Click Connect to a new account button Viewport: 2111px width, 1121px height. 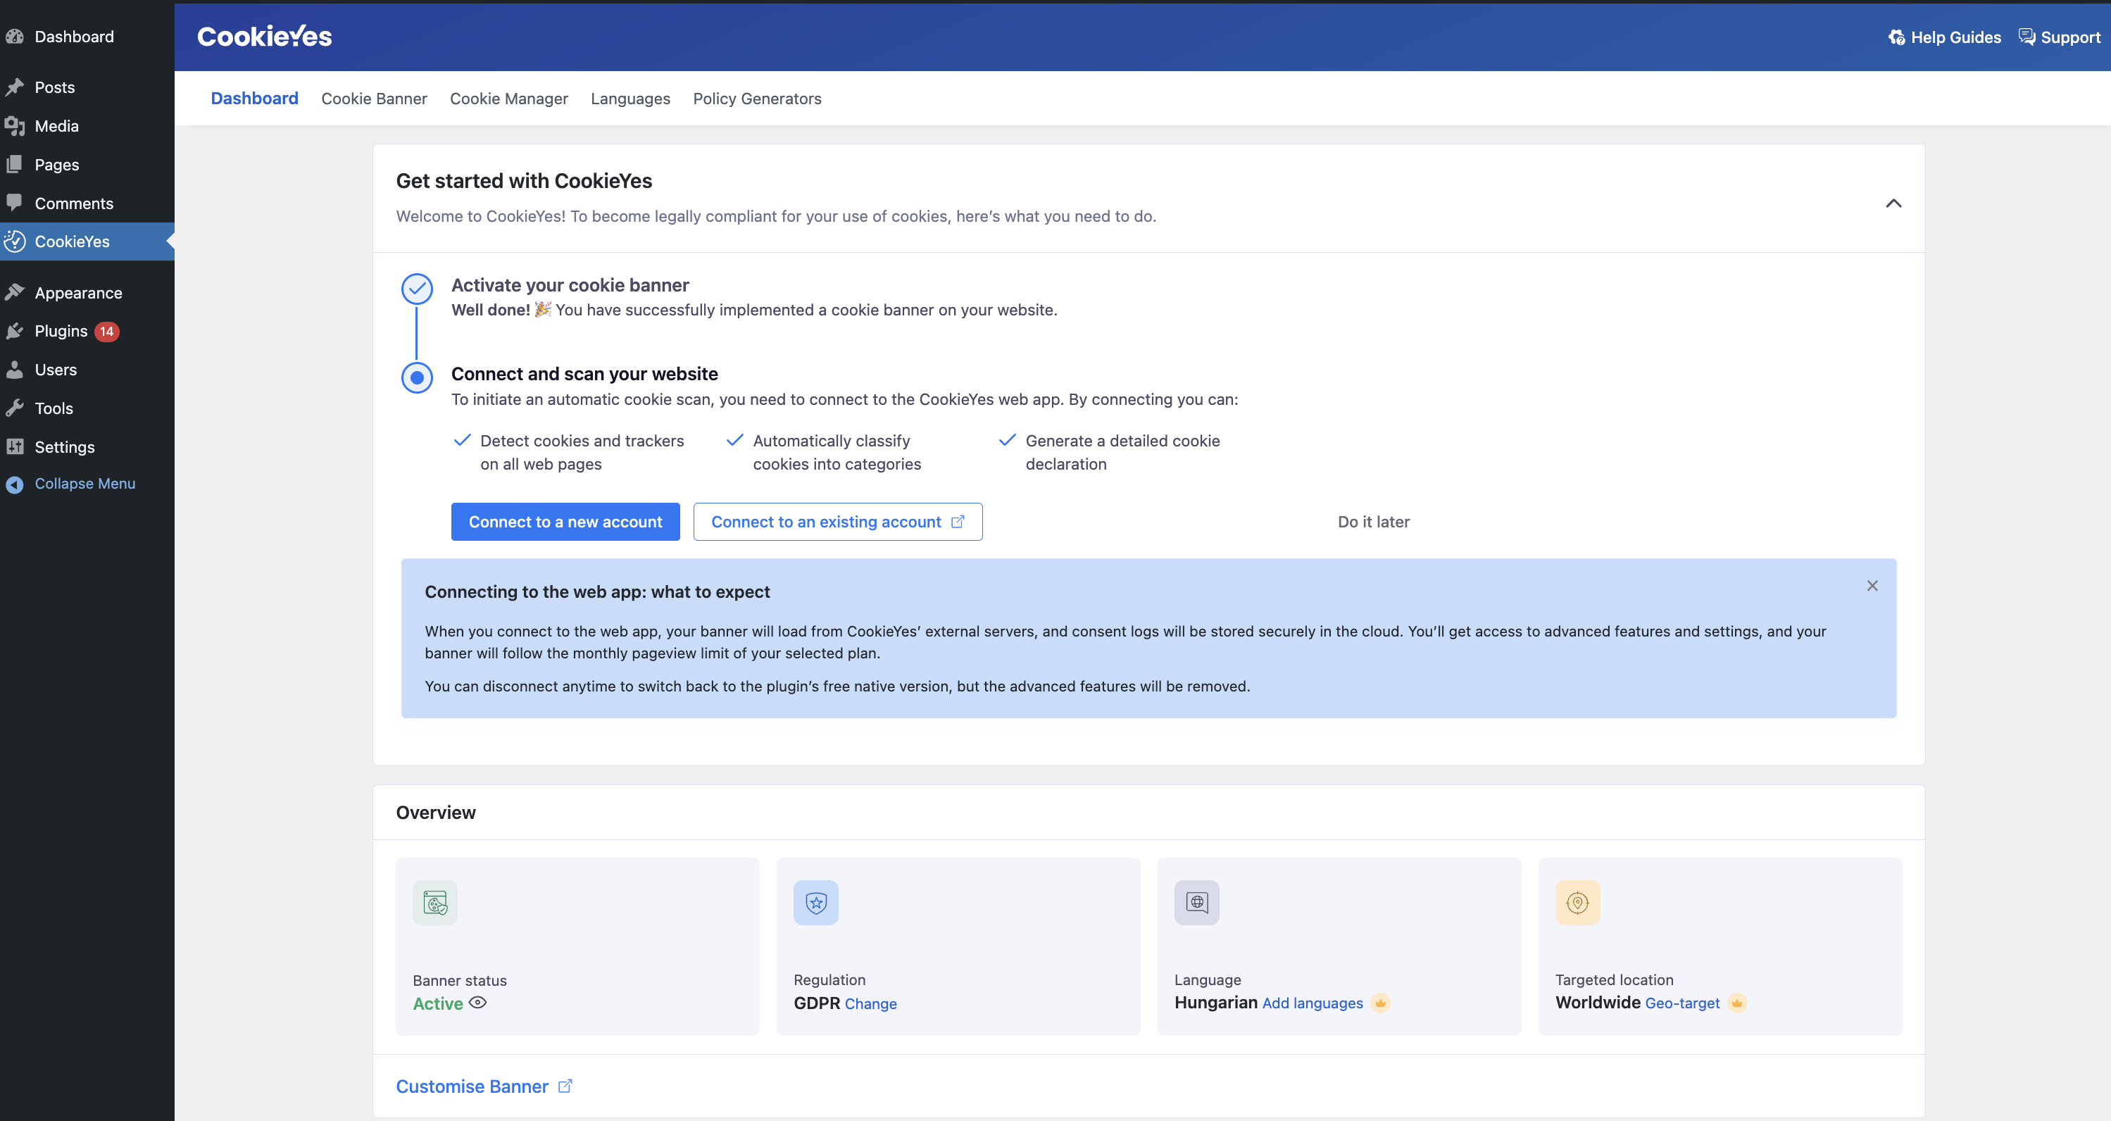565,522
